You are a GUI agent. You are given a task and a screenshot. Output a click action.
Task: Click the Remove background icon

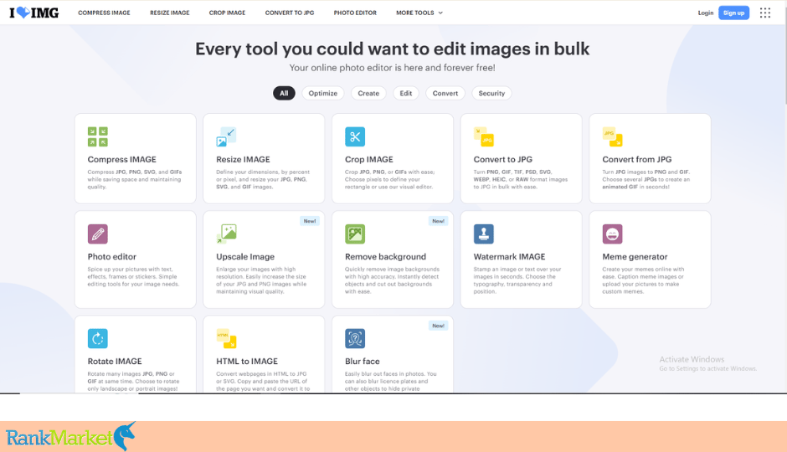(355, 234)
